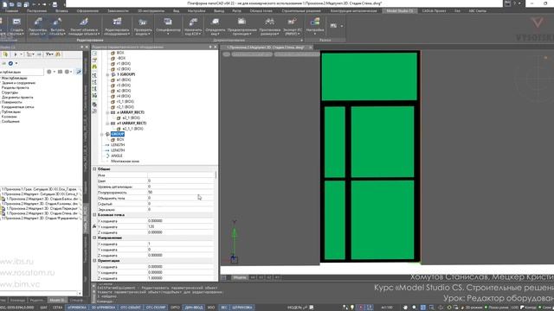Switch to the Строительные решения ribbon tab

point(301,11)
